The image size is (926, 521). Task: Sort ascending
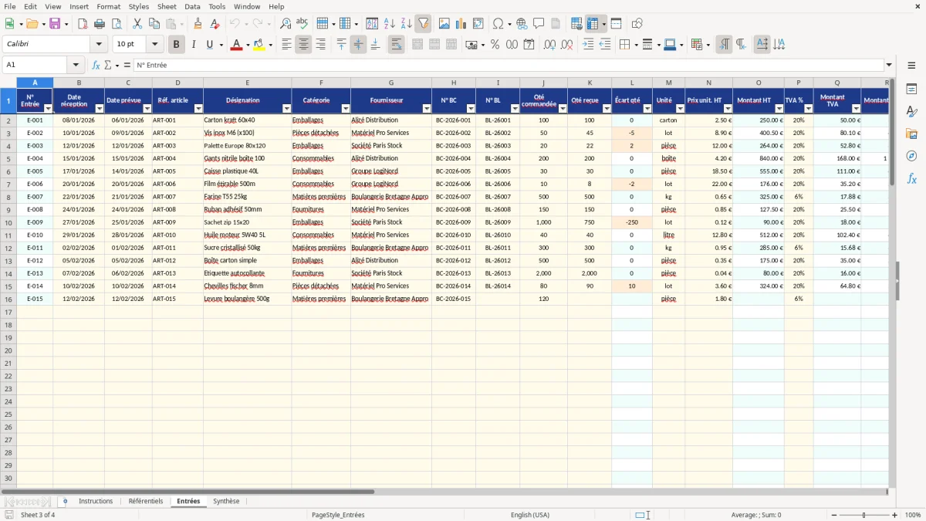coord(390,24)
